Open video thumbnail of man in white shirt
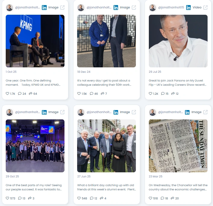Image resolution: width=213 pixels, height=206 pixels. [178, 41]
